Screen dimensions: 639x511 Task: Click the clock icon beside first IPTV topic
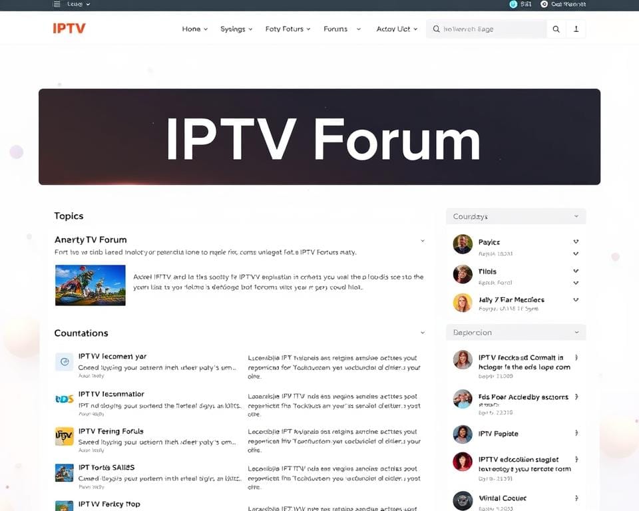(x=65, y=361)
